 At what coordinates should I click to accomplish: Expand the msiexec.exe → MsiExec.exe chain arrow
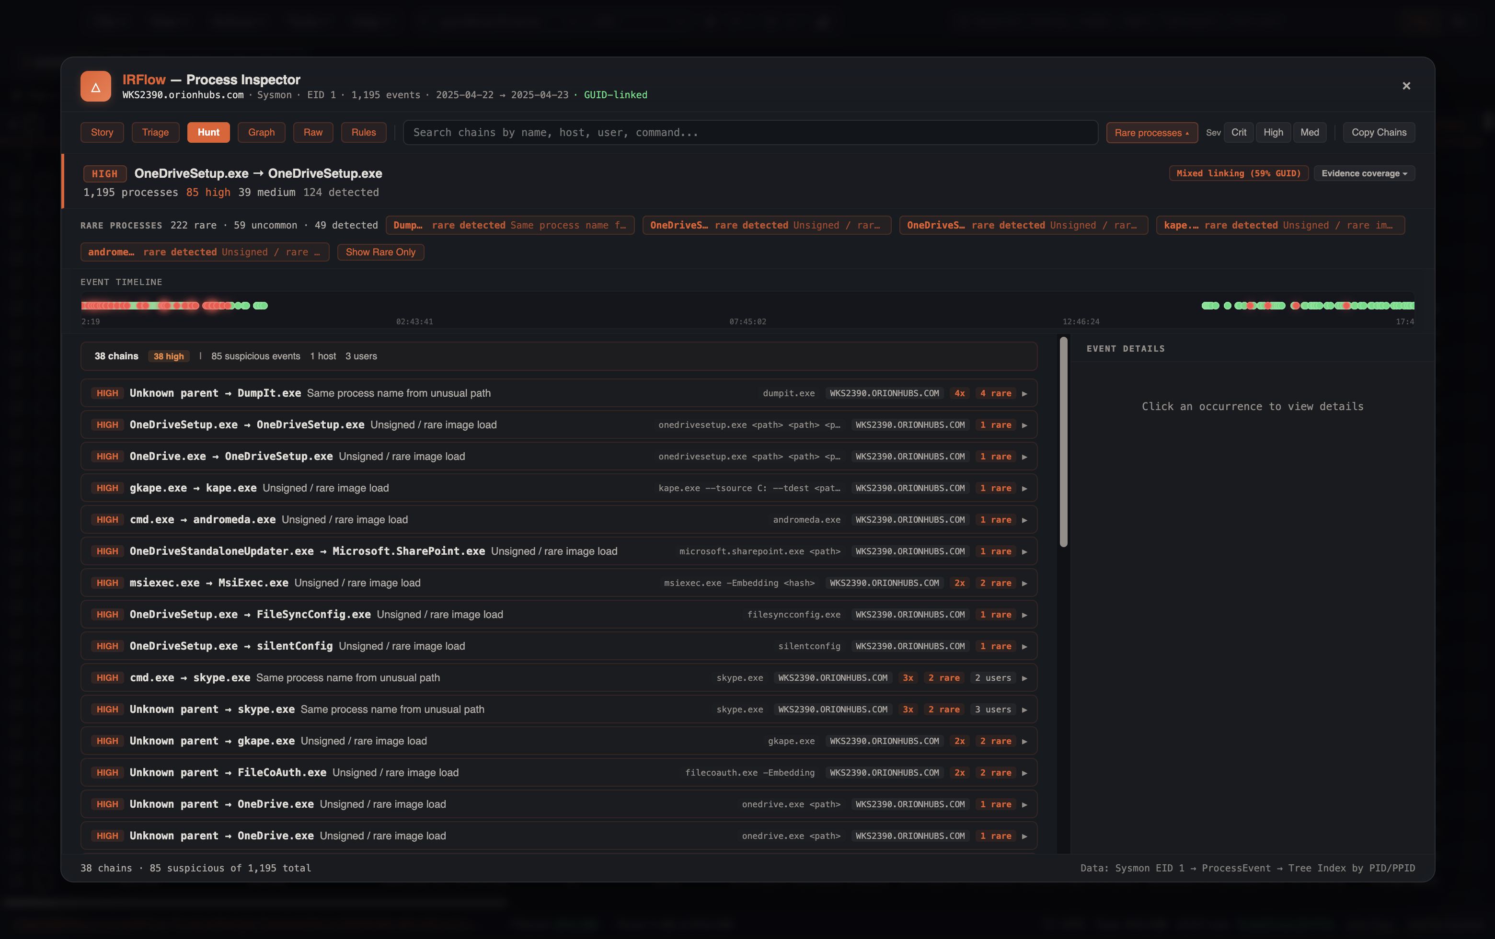tap(1024, 584)
